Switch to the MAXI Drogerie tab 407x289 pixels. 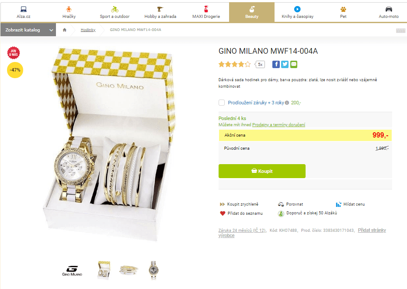pyautogui.click(x=206, y=12)
